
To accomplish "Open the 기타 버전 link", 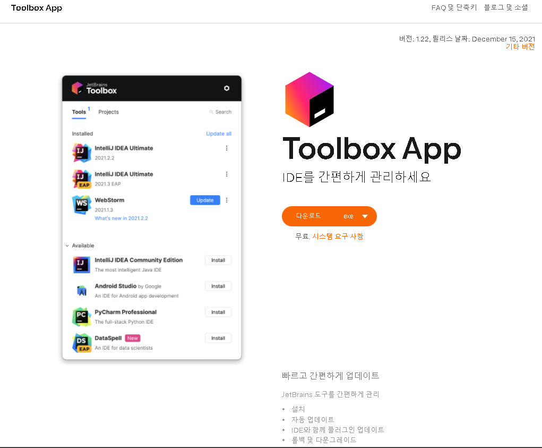I will click(520, 47).
